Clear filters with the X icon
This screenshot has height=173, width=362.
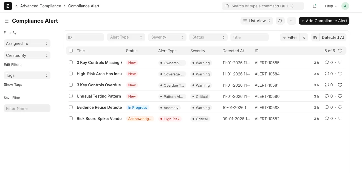click(x=304, y=37)
